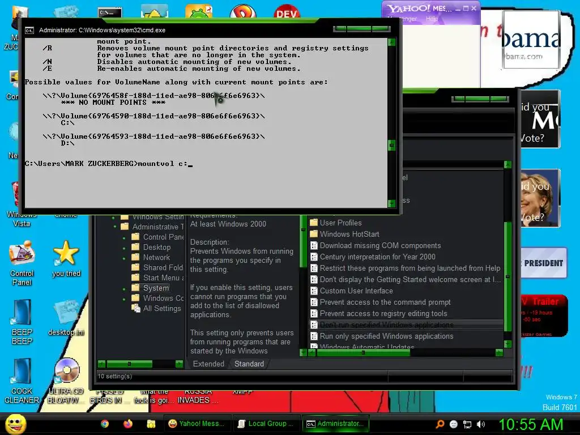Select "Don't display the Getting Started welcome screen"
This screenshot has height=435, width=580.
410,280
